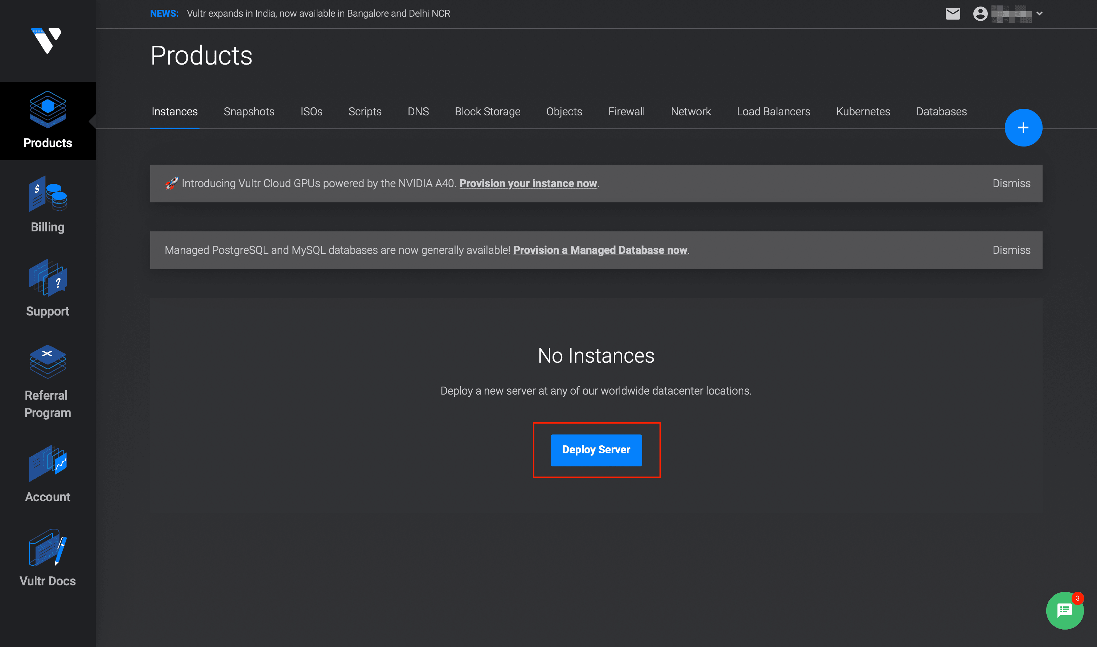
Task: Switch to the Block Storage tab
Action: click(x=488, y=112)
